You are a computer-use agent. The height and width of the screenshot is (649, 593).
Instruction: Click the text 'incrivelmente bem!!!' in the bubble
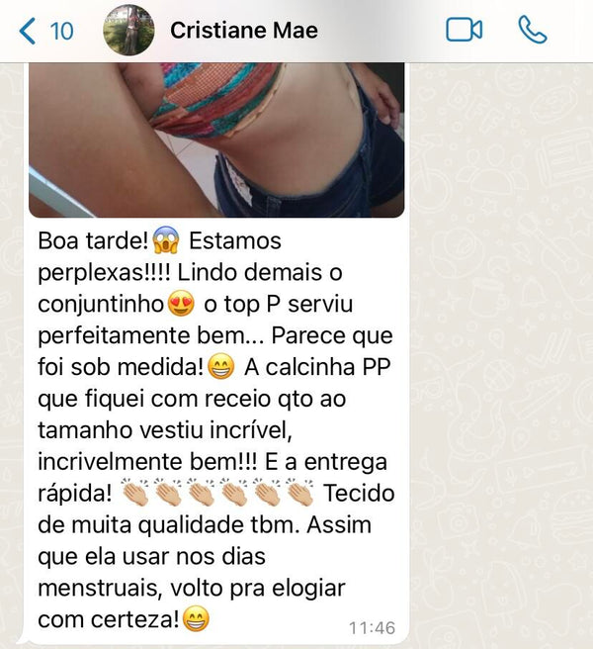pos(147,461)
